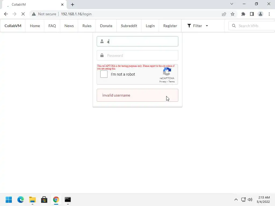Click the invalid username error message

tap(137, 95)
